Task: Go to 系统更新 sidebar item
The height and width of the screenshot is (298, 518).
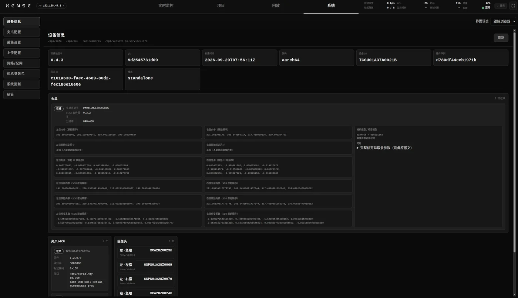Action: [x=22, y=84]
